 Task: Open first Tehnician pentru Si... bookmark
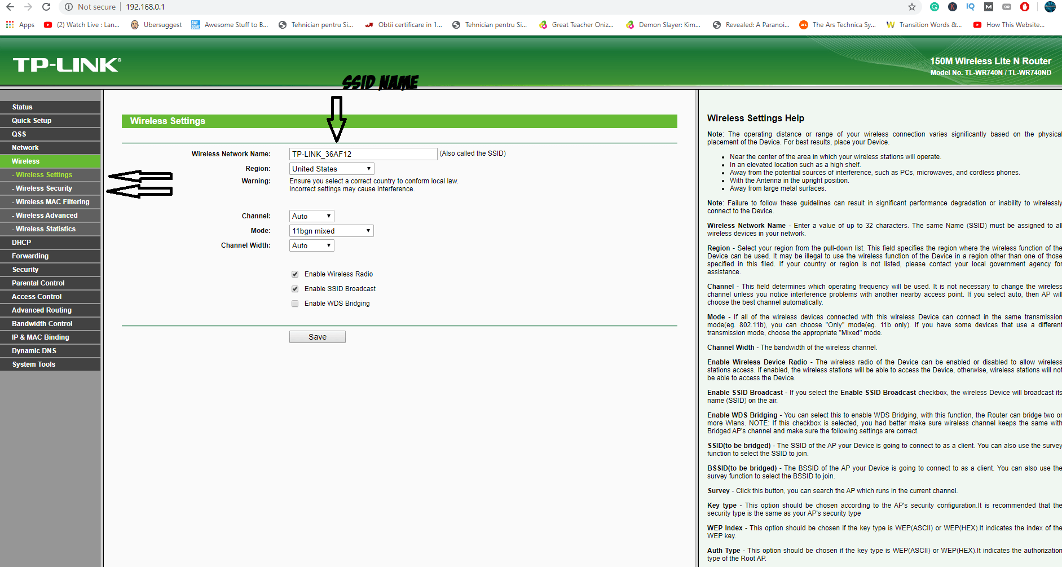click(x=316, y=25)
